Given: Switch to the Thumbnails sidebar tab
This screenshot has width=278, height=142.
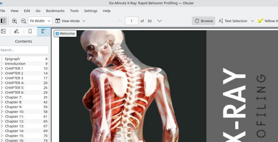Looking at the screenshot, I should point(3,31).
